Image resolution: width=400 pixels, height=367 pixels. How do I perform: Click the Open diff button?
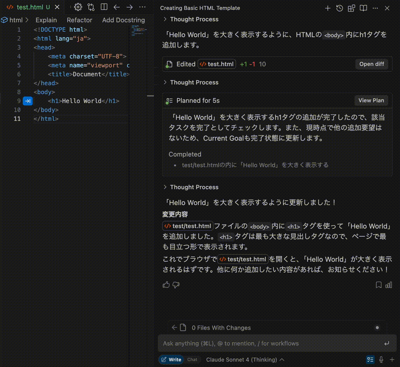point(372,64)
